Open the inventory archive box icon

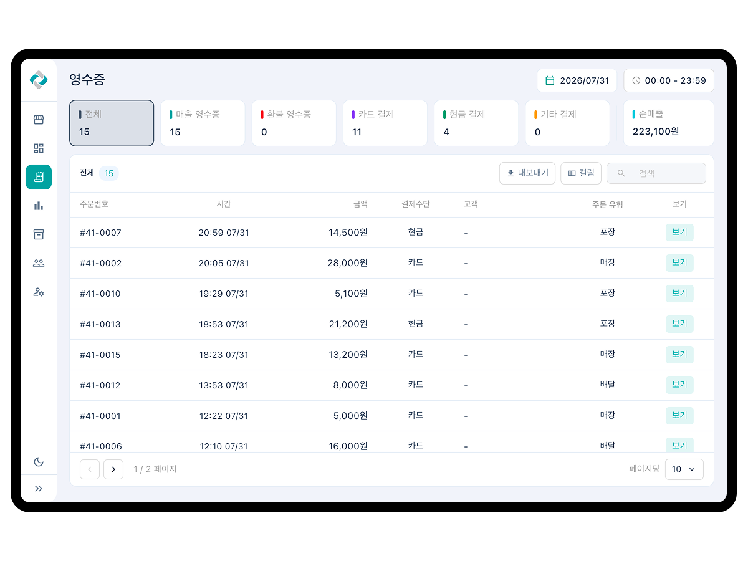point(39,234)
